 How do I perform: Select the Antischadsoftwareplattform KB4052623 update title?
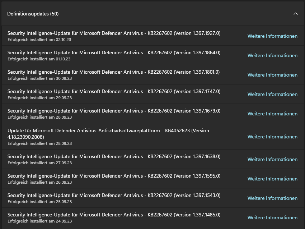(x=108, y=134)
